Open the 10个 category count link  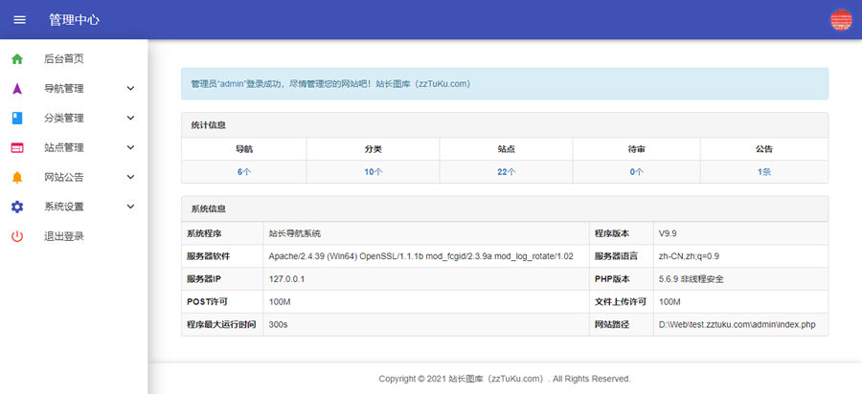click(x=373, y=172)
